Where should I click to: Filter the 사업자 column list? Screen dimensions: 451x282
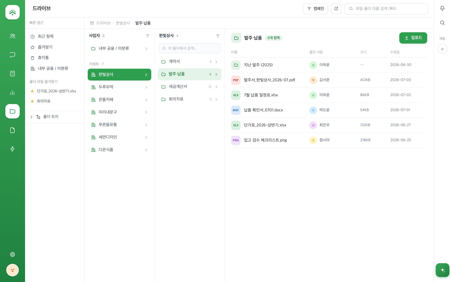(148, 36)
